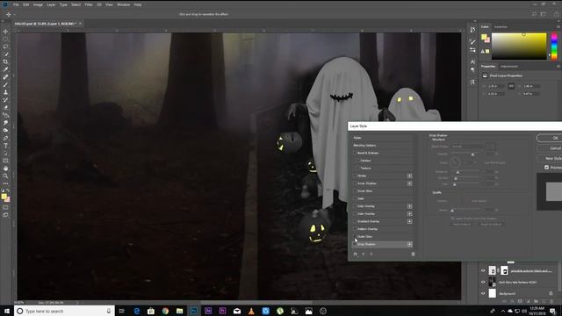Image resolution: width=562 pixels, height=316 pixels.
Task: Adjust the hue slider in Color panel
Action: [x=554, y=47]
